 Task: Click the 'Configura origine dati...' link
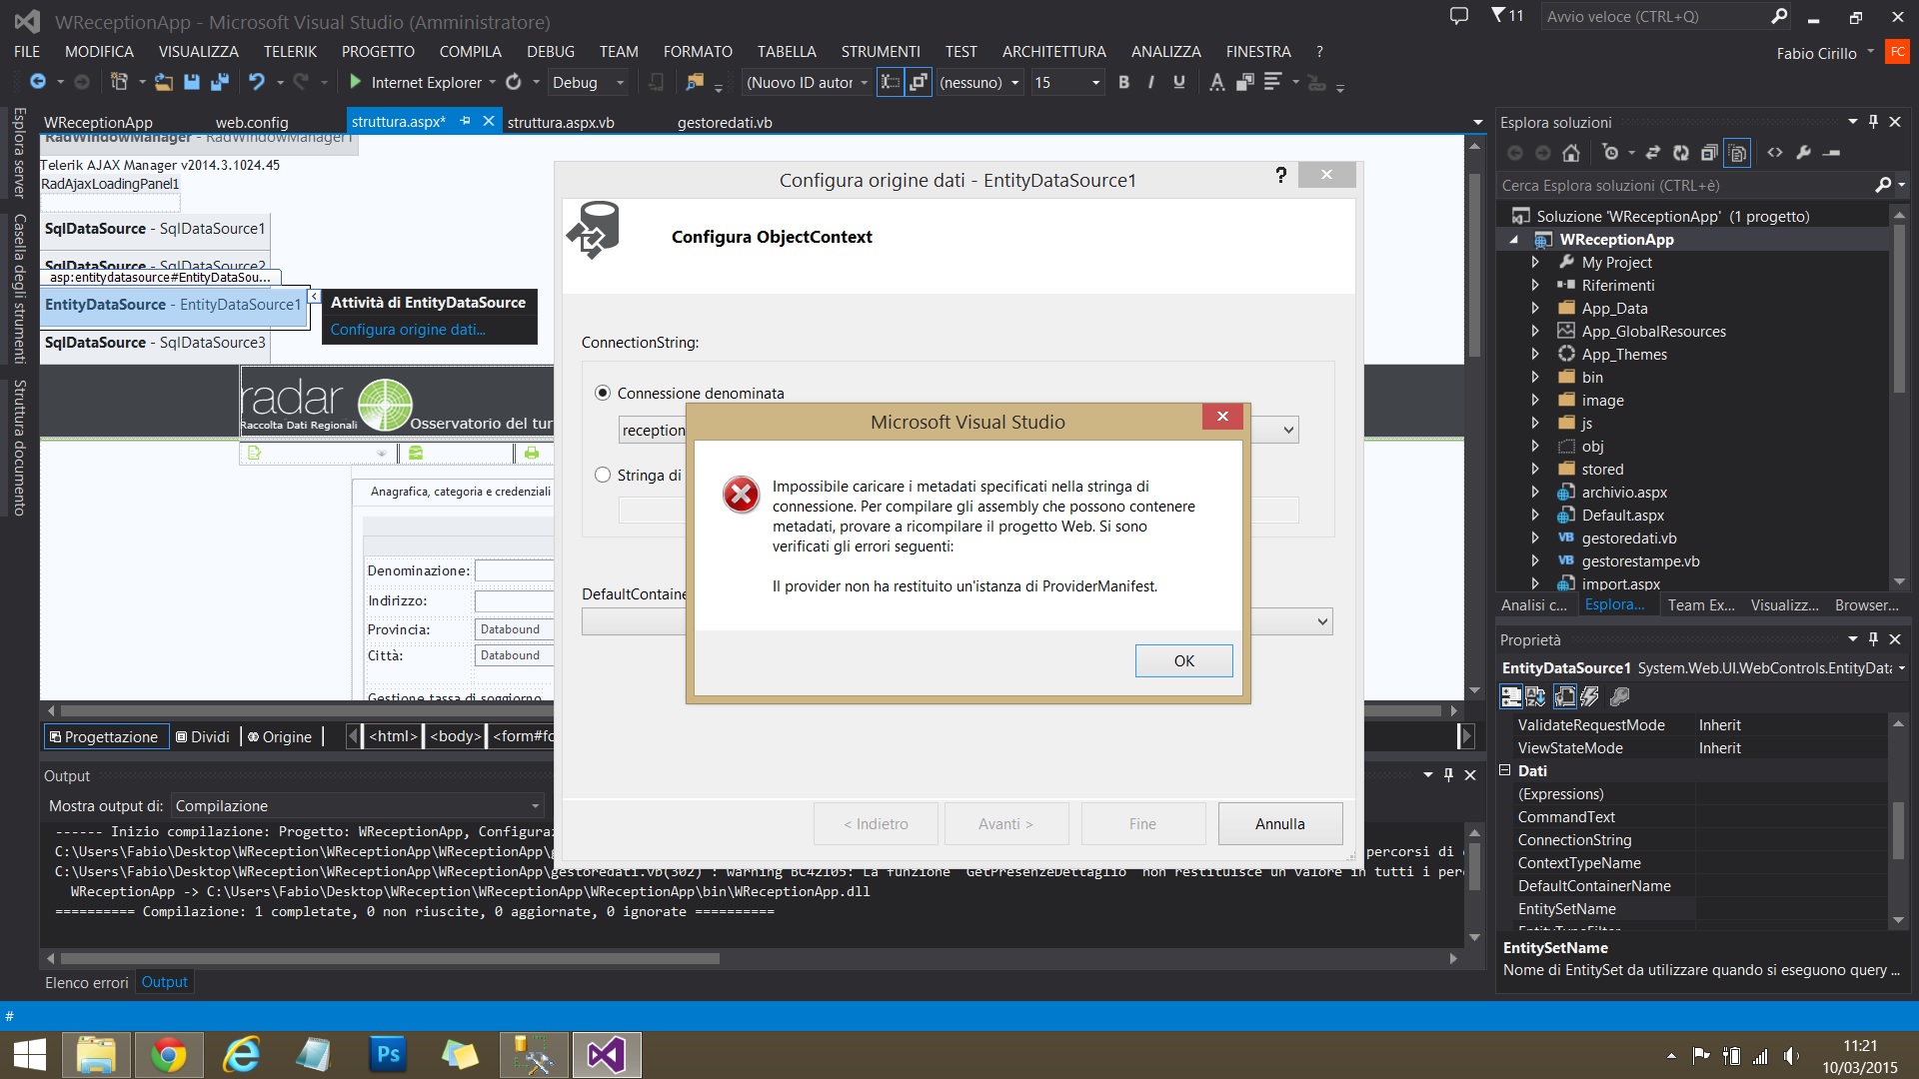click(408, 329)
